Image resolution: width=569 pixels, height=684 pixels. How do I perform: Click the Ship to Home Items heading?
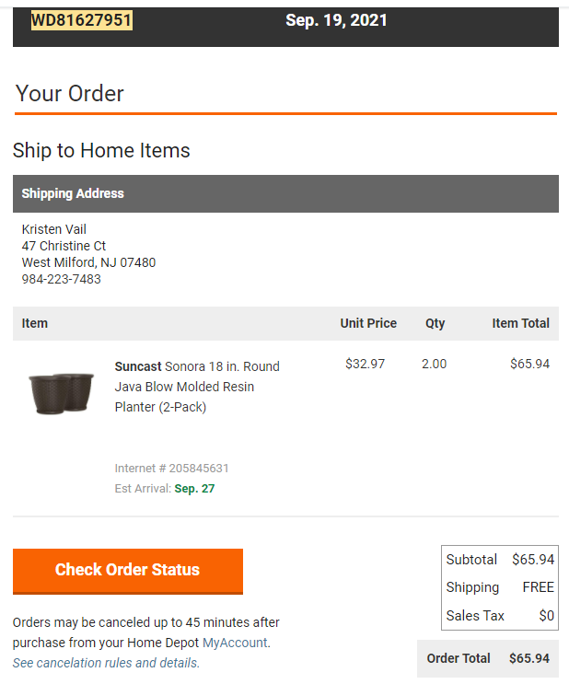pos(101,150)
